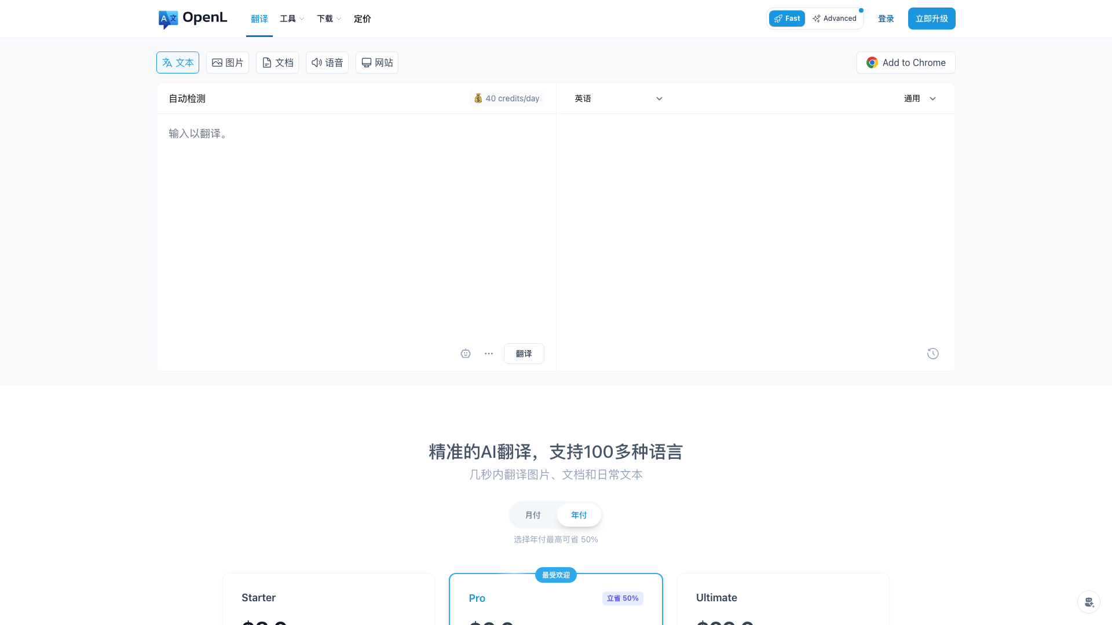The image size is (1112, 625).
Task: Open the chat assistant icon at bottom right
Action: [x=1089, y=602]
